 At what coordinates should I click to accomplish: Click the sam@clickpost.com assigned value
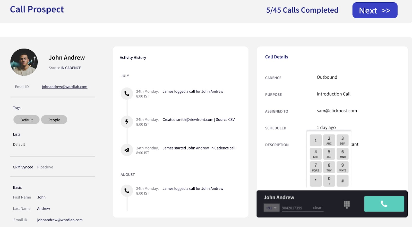pyautogui.click(x=337, y=111)
